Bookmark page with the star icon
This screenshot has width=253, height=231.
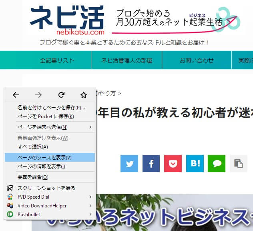pos(83,95)
